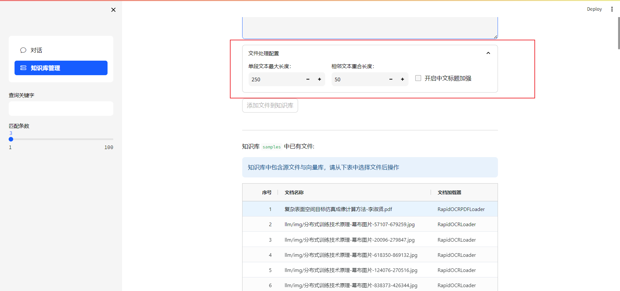This screenshot has height=291, width=620.
Task: Enable 开启中文标题加强 checkbox
Action: coord(418,78)
